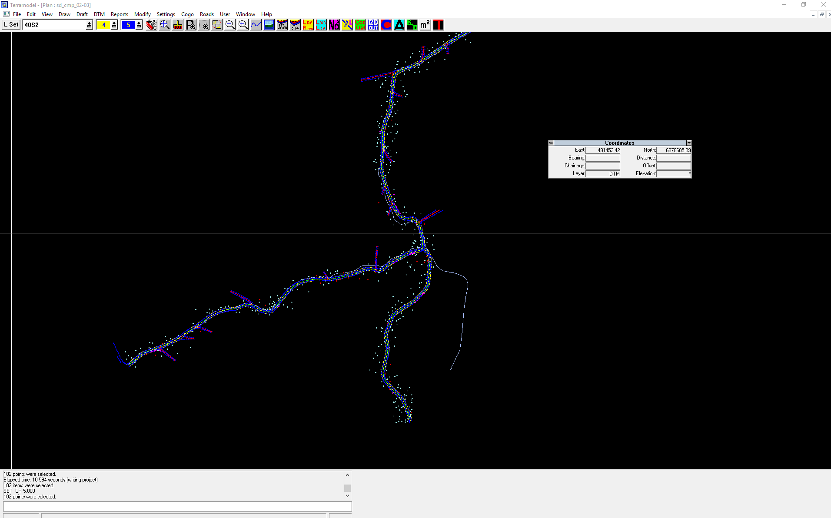Click the zoom window dotted-rectangle icon
Screen dimensions: 831x518
pos(204,25)
